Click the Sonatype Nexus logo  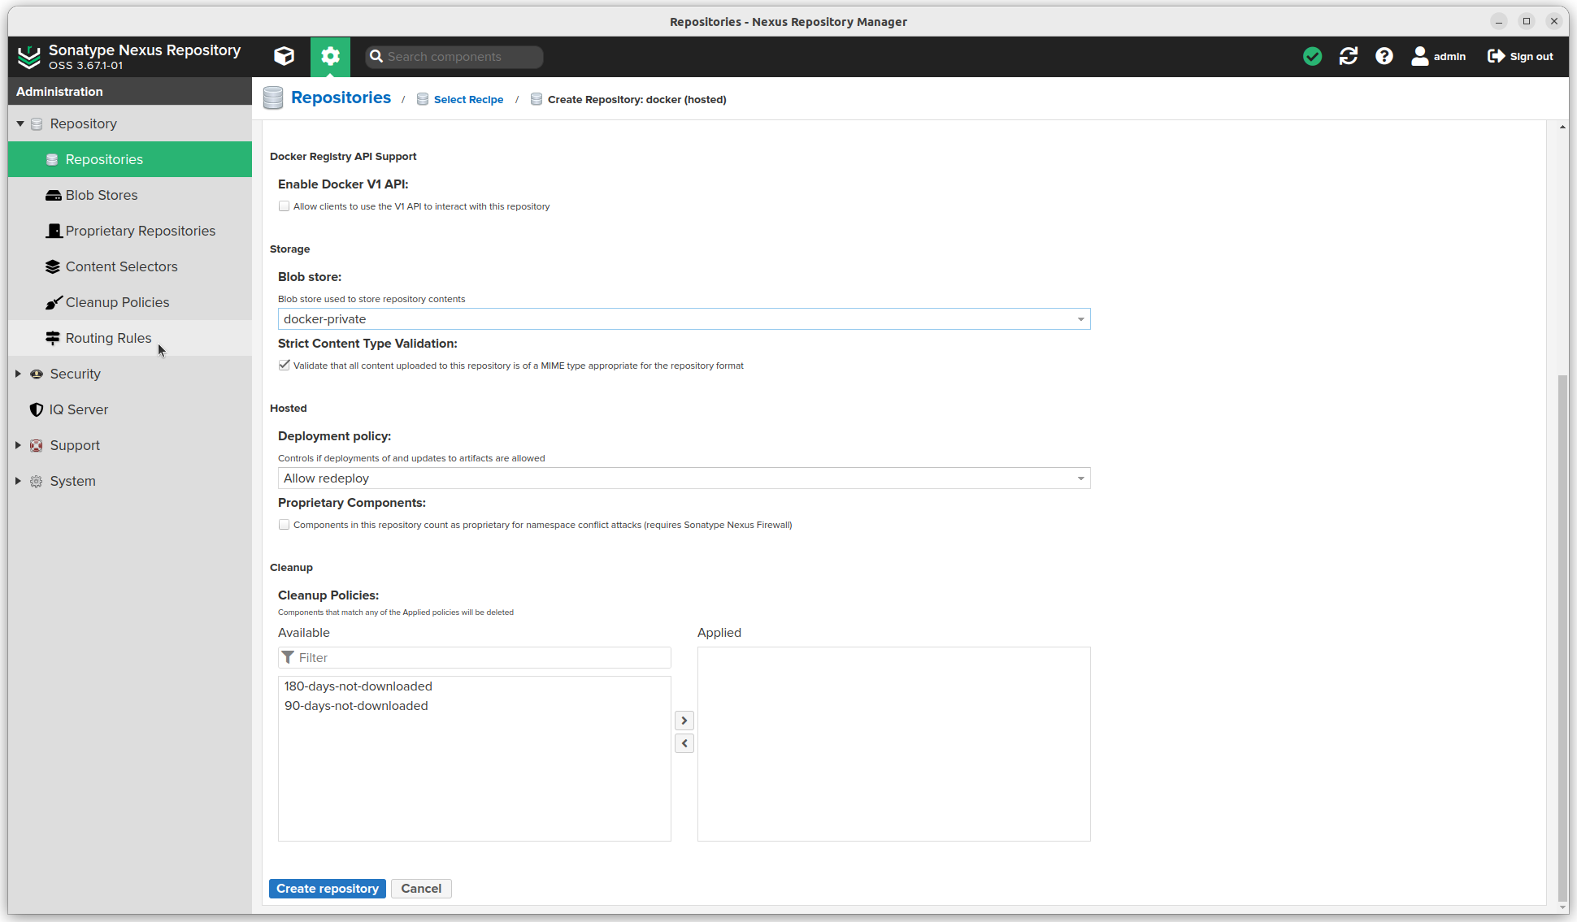click(29, 56)
